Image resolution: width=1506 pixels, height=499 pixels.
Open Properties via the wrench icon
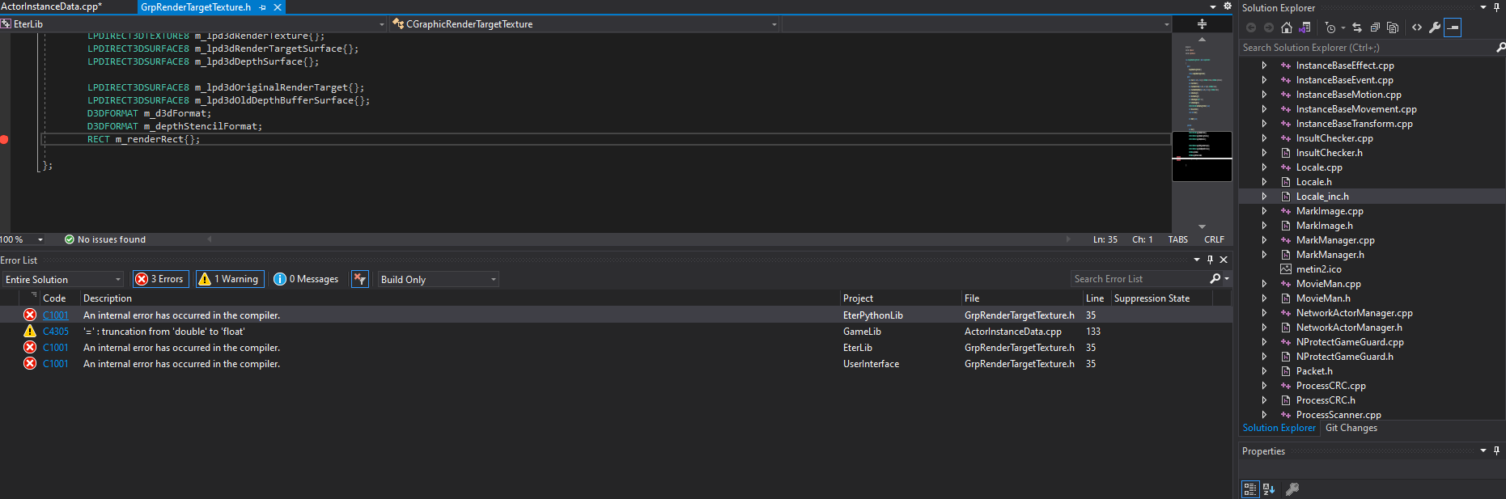1435,27
